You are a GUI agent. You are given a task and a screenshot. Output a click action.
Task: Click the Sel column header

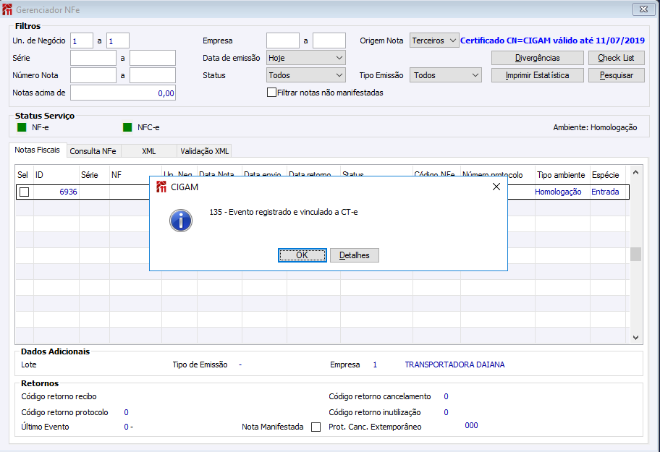pyautogui.click(x=25, y=175)
